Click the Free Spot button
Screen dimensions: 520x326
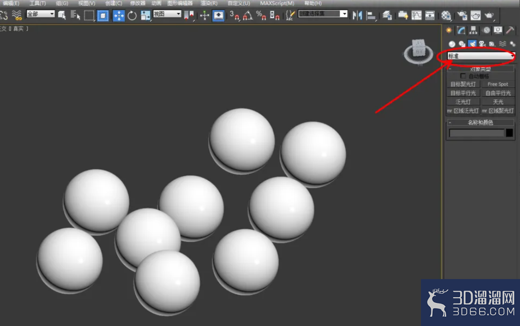498,84
